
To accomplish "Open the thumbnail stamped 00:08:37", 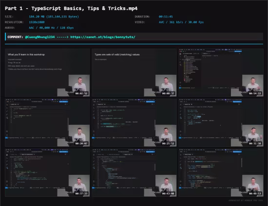I will pos(134,72).
